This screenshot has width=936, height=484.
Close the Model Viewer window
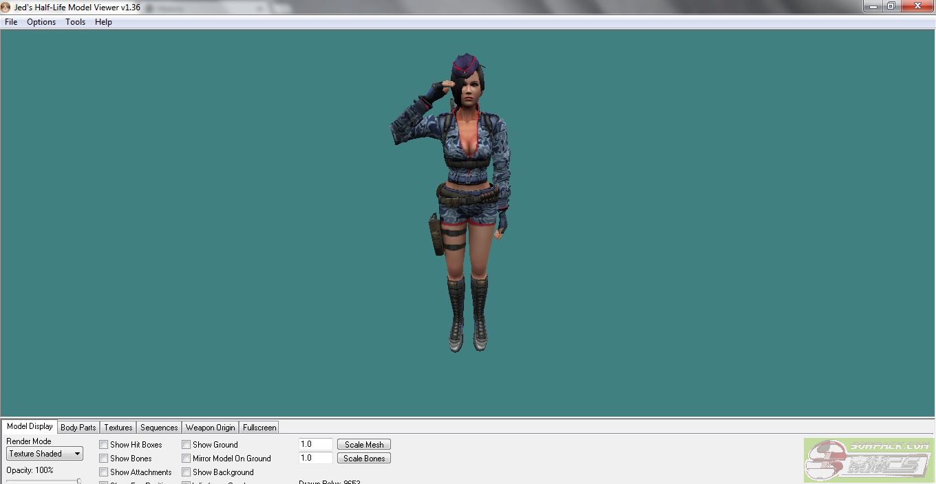[x=916, y=5]
